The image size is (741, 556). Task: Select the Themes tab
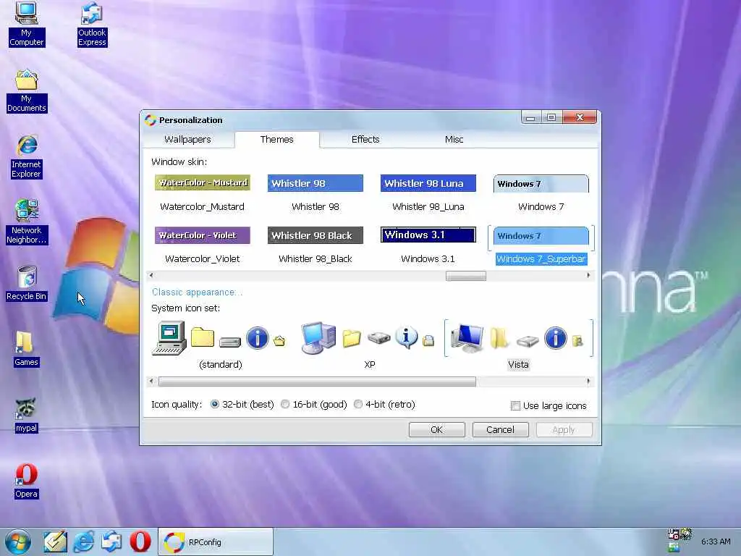[x=277, y=140]
